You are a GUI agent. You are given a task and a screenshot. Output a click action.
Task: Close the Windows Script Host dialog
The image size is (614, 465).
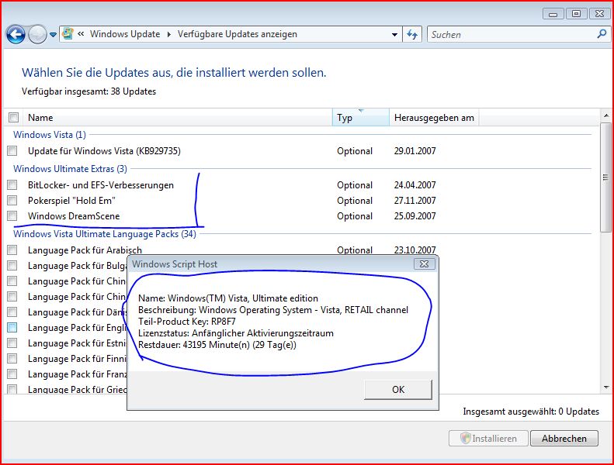[424, 264]
